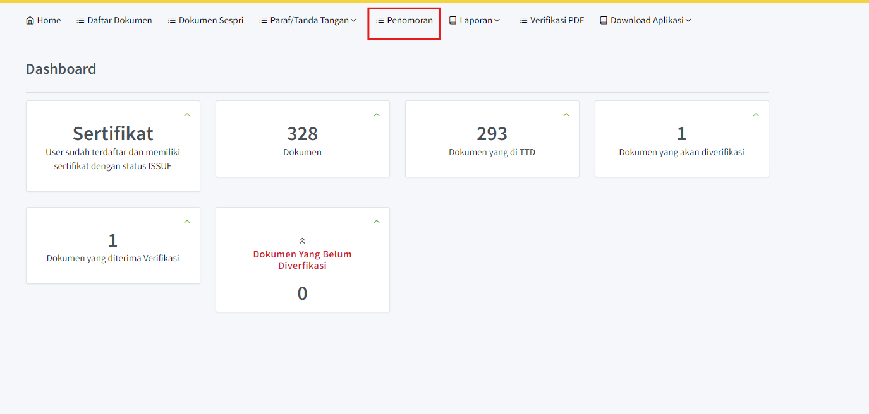Open the Dokumen Yang Belum Diverfikasi link
869x414 pixels.
click(302, 260)
